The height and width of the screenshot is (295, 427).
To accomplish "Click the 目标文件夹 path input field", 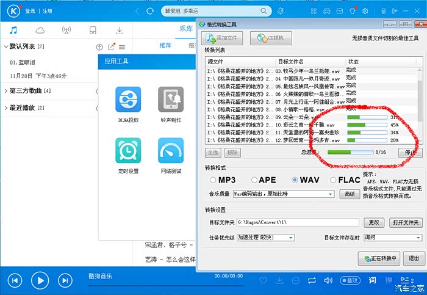I will [297, 222].
